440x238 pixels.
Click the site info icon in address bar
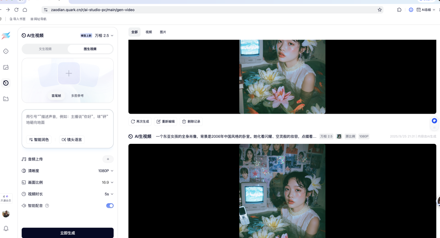click(46, 10)
